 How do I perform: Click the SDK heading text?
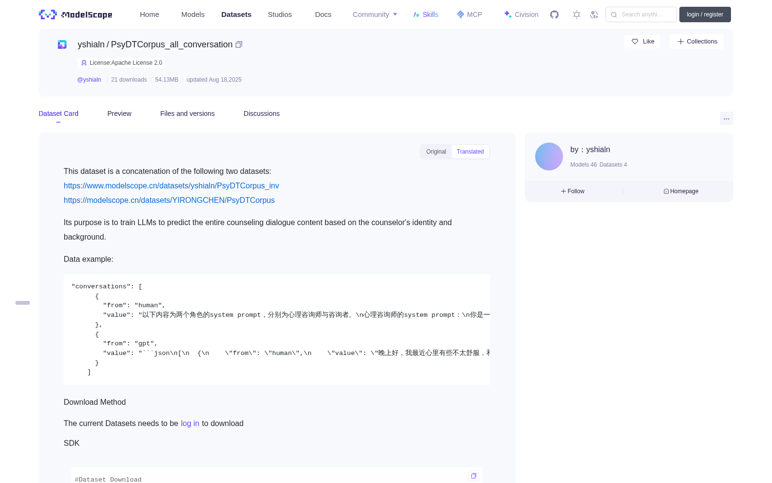click(x=71, y=443)
